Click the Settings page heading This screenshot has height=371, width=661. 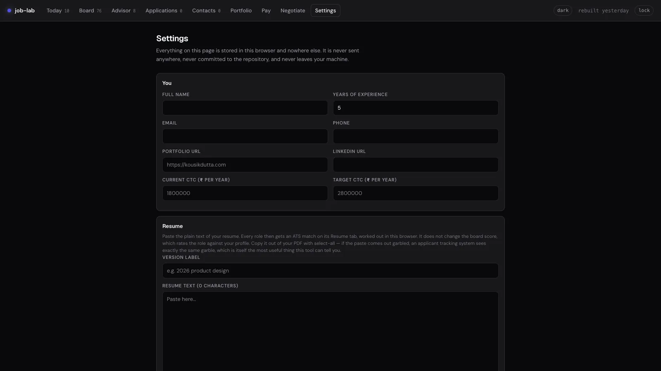(172, 38)
